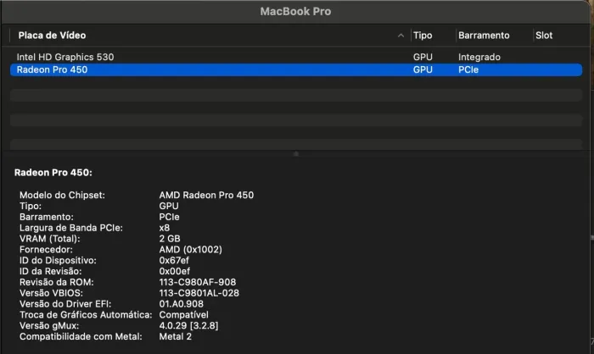Click the 4.0.29 [3.2.8] gMux version
Screen dimensions: 594x354
pos(188,326)
